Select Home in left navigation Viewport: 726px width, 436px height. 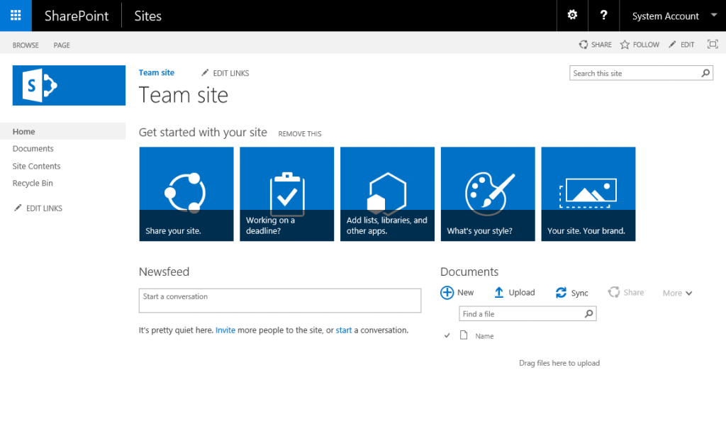pyautogui.click(x=62, y=131)
